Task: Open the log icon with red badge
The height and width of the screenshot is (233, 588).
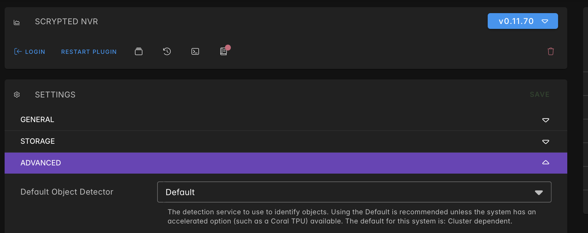Action: (224, 51)
